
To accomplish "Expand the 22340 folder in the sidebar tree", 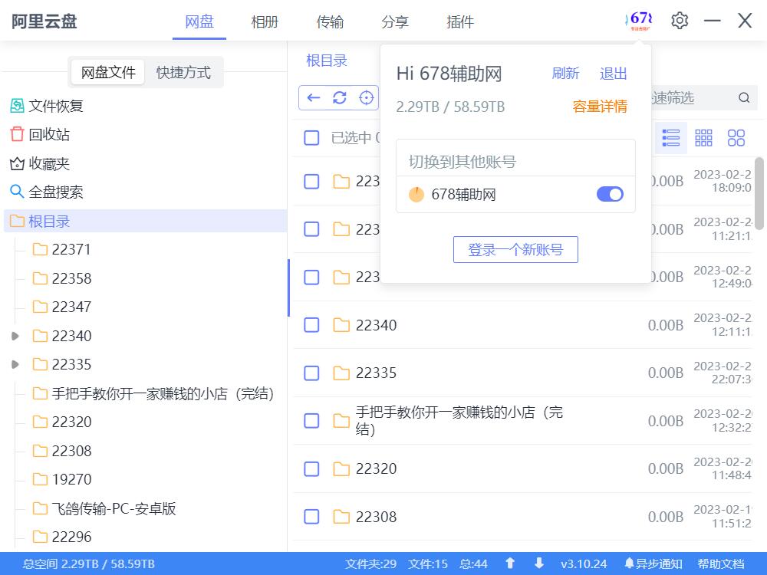I will 14,336.
